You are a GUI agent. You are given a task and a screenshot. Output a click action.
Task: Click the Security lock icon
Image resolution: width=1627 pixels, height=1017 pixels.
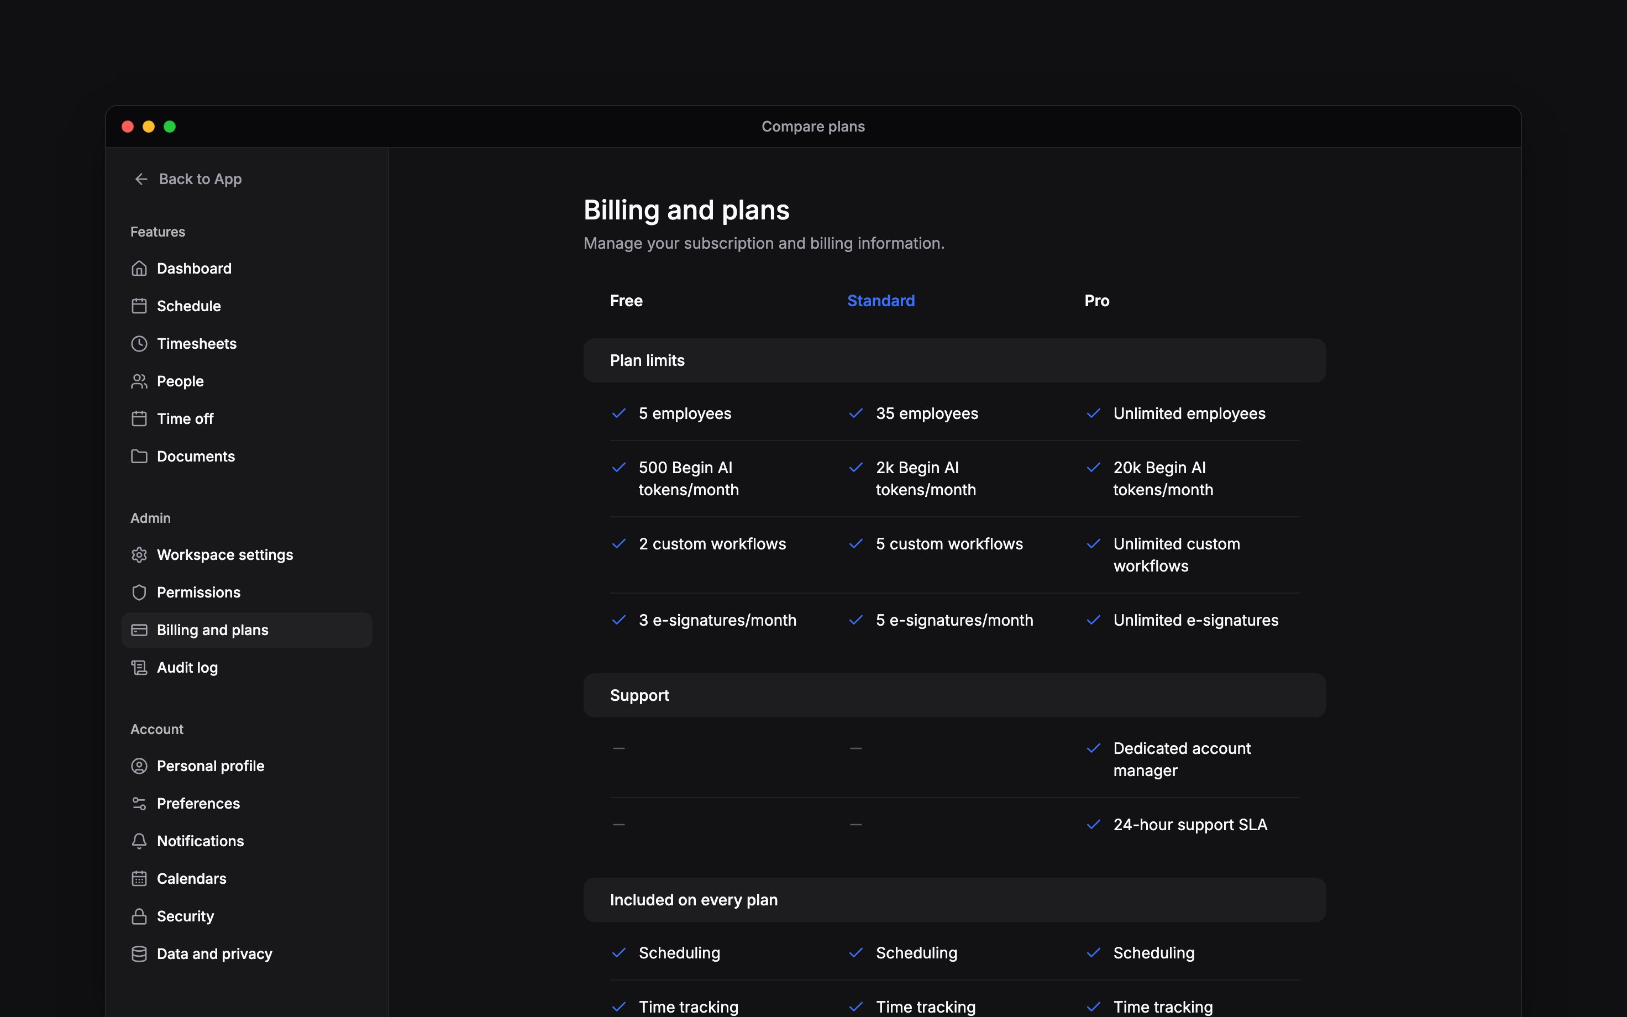(x=139, y=916)
